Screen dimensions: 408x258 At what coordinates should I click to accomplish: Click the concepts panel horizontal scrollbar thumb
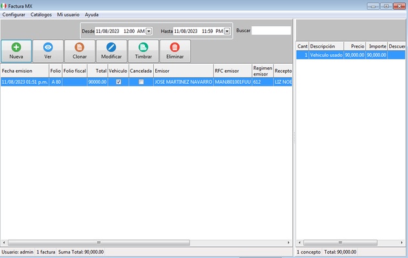340,243
